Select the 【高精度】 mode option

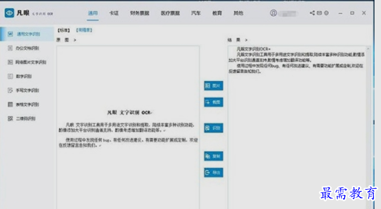[x=84, y=30]
